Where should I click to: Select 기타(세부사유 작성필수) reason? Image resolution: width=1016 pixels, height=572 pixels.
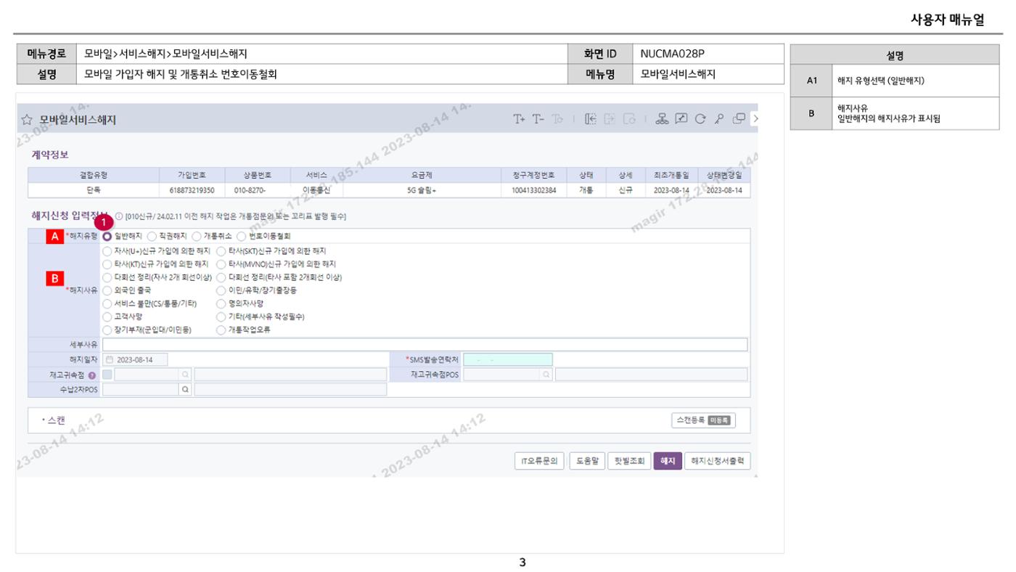click(221, 316)
